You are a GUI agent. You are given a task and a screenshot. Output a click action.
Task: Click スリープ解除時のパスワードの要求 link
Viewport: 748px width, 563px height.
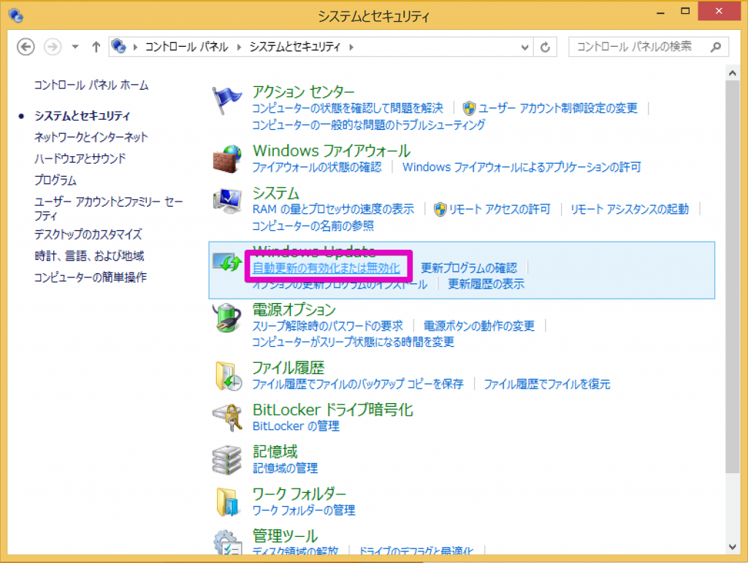pyautogui.click(x=328, y=326)
